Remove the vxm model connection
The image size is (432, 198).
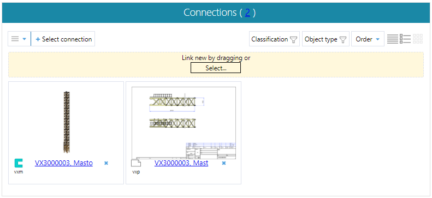coord(106,163)
